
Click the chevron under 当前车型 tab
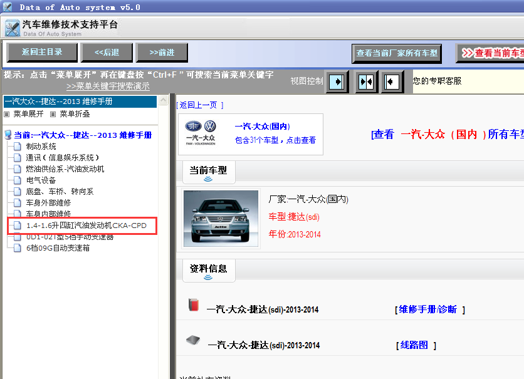point(208,179)
